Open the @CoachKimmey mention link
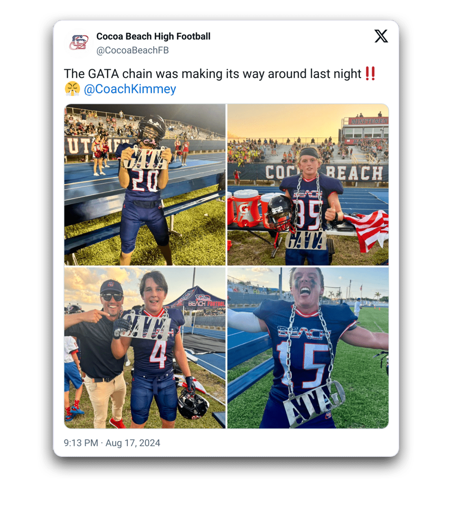 (x=130, y=89)
